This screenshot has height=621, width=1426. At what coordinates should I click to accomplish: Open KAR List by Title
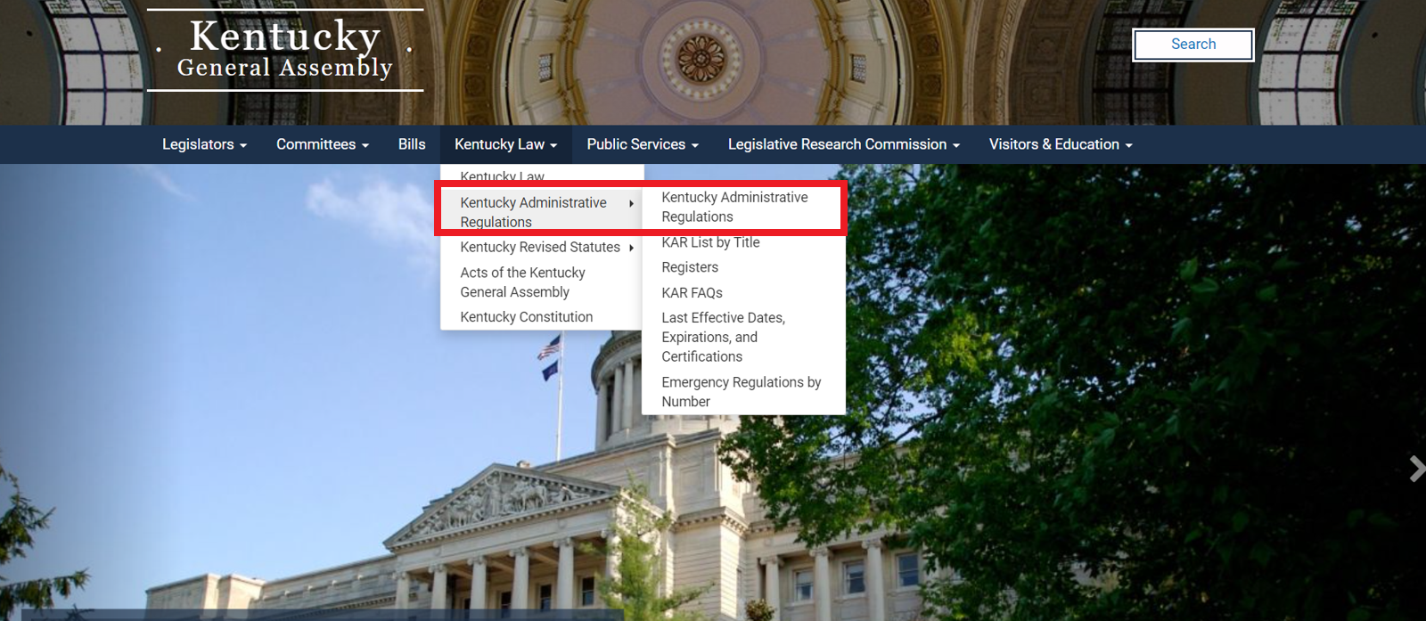coord(710,242)
